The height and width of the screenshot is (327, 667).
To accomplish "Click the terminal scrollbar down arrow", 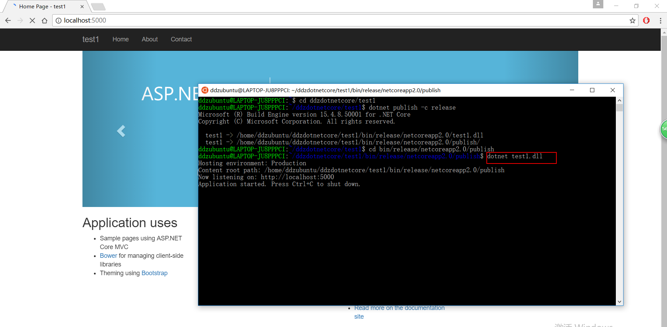I will click(x=619, y=302).
